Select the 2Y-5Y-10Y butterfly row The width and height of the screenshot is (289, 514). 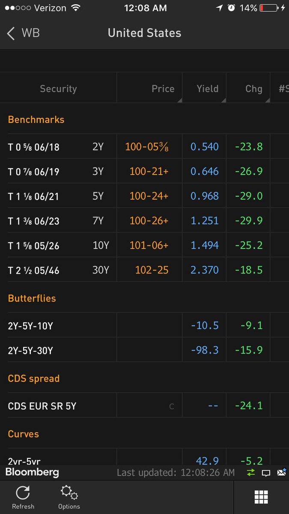[x=144, y=326]
